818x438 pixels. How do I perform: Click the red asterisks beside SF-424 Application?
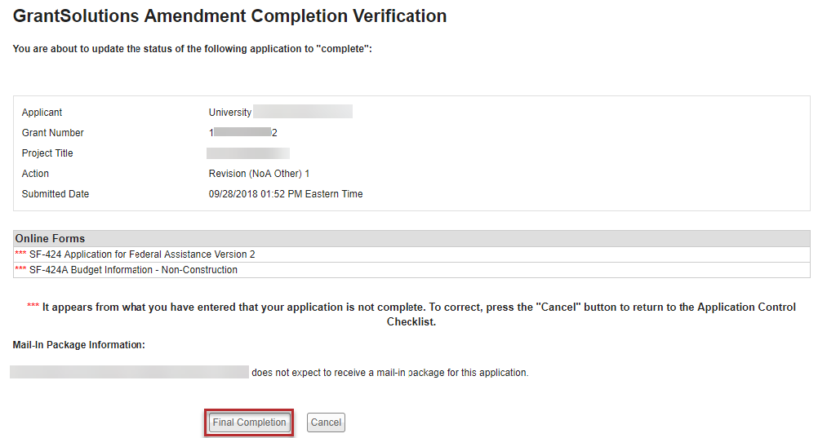click(x=21, y=255)
